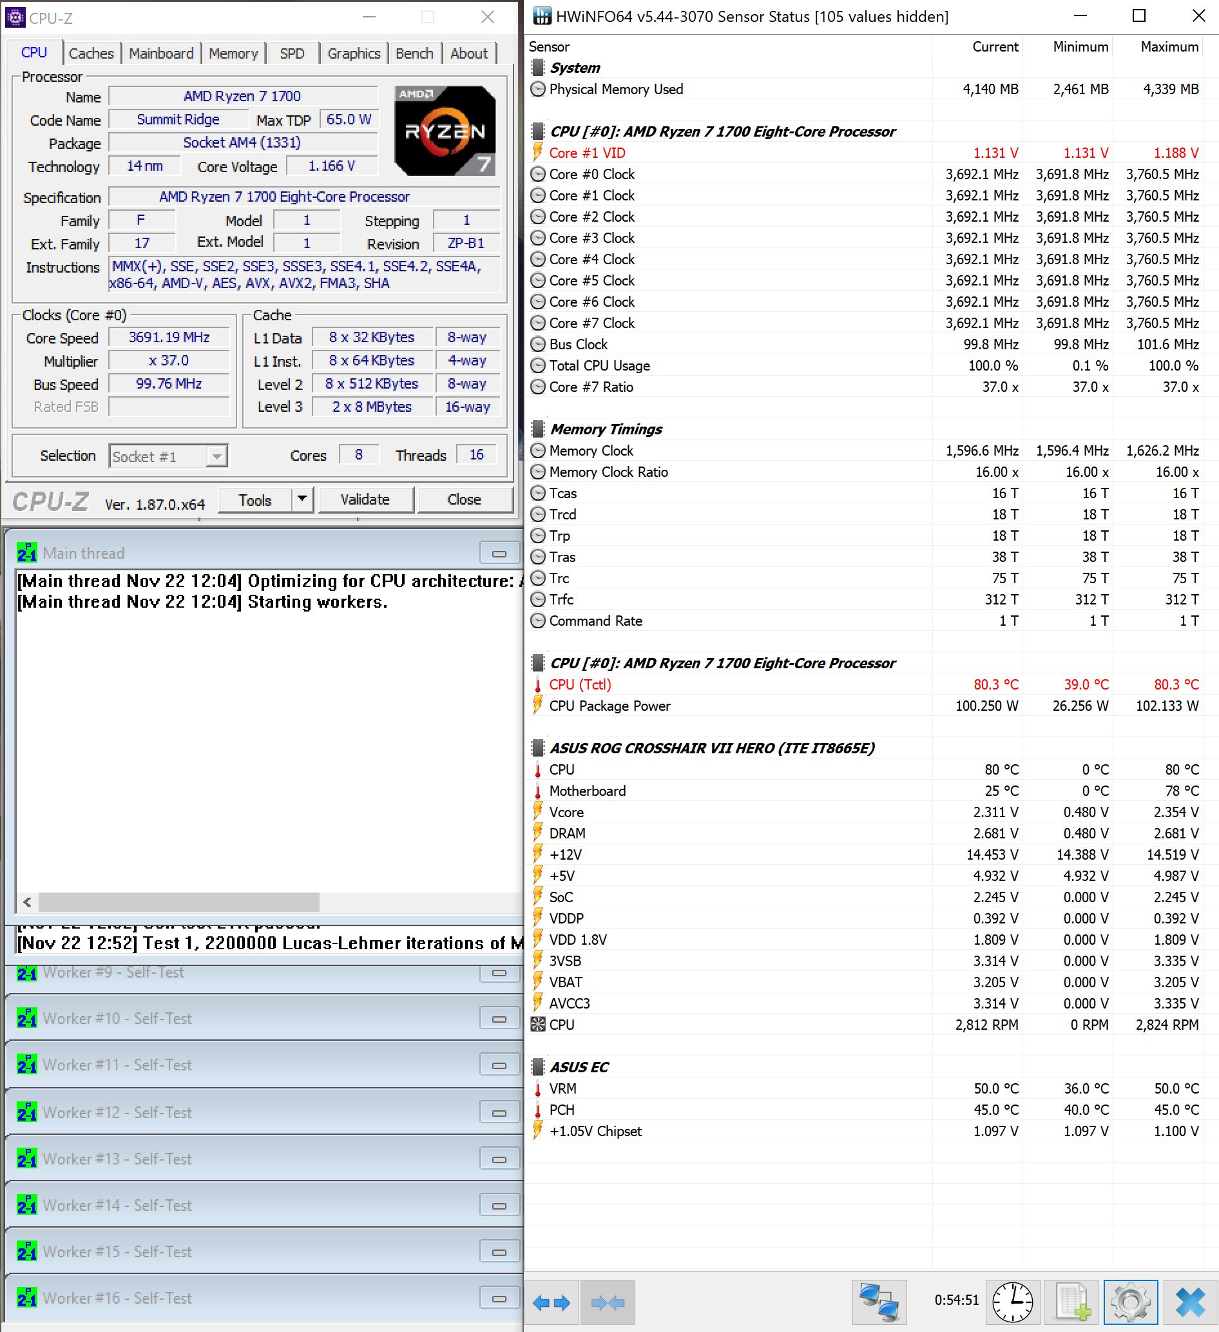Click the Worker #11 window icon
Image resolution: width=1219 pixels, height=1332 pixels.
pos(27,1065)
